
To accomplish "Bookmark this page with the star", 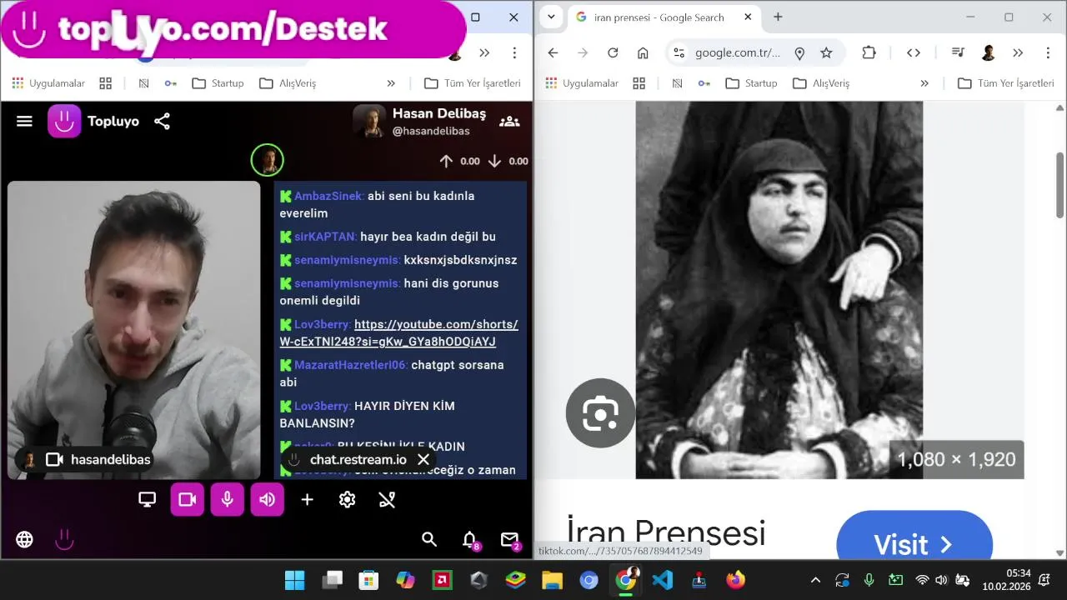I will click(x=826, y=52).
